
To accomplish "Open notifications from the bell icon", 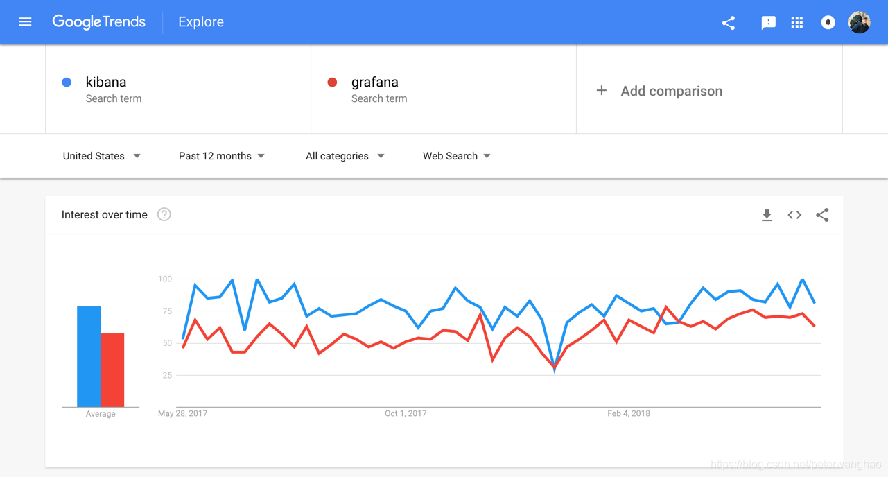I will [x=828, y=22].
